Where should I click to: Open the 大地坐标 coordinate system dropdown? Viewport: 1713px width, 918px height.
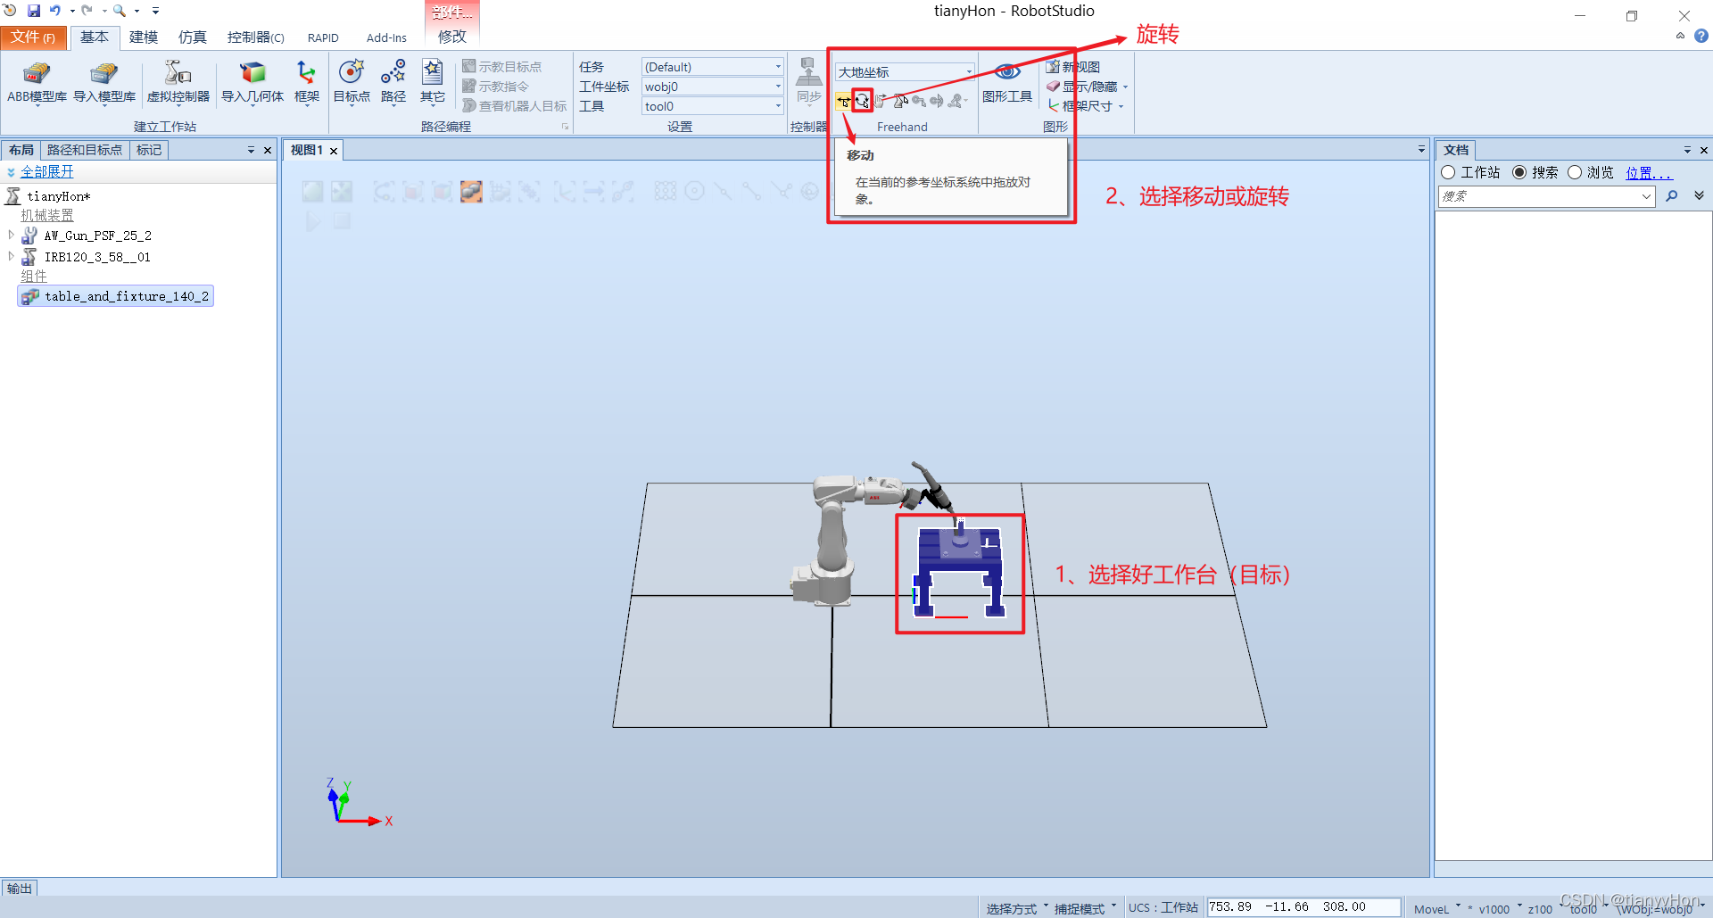click(x=905, y=71)
